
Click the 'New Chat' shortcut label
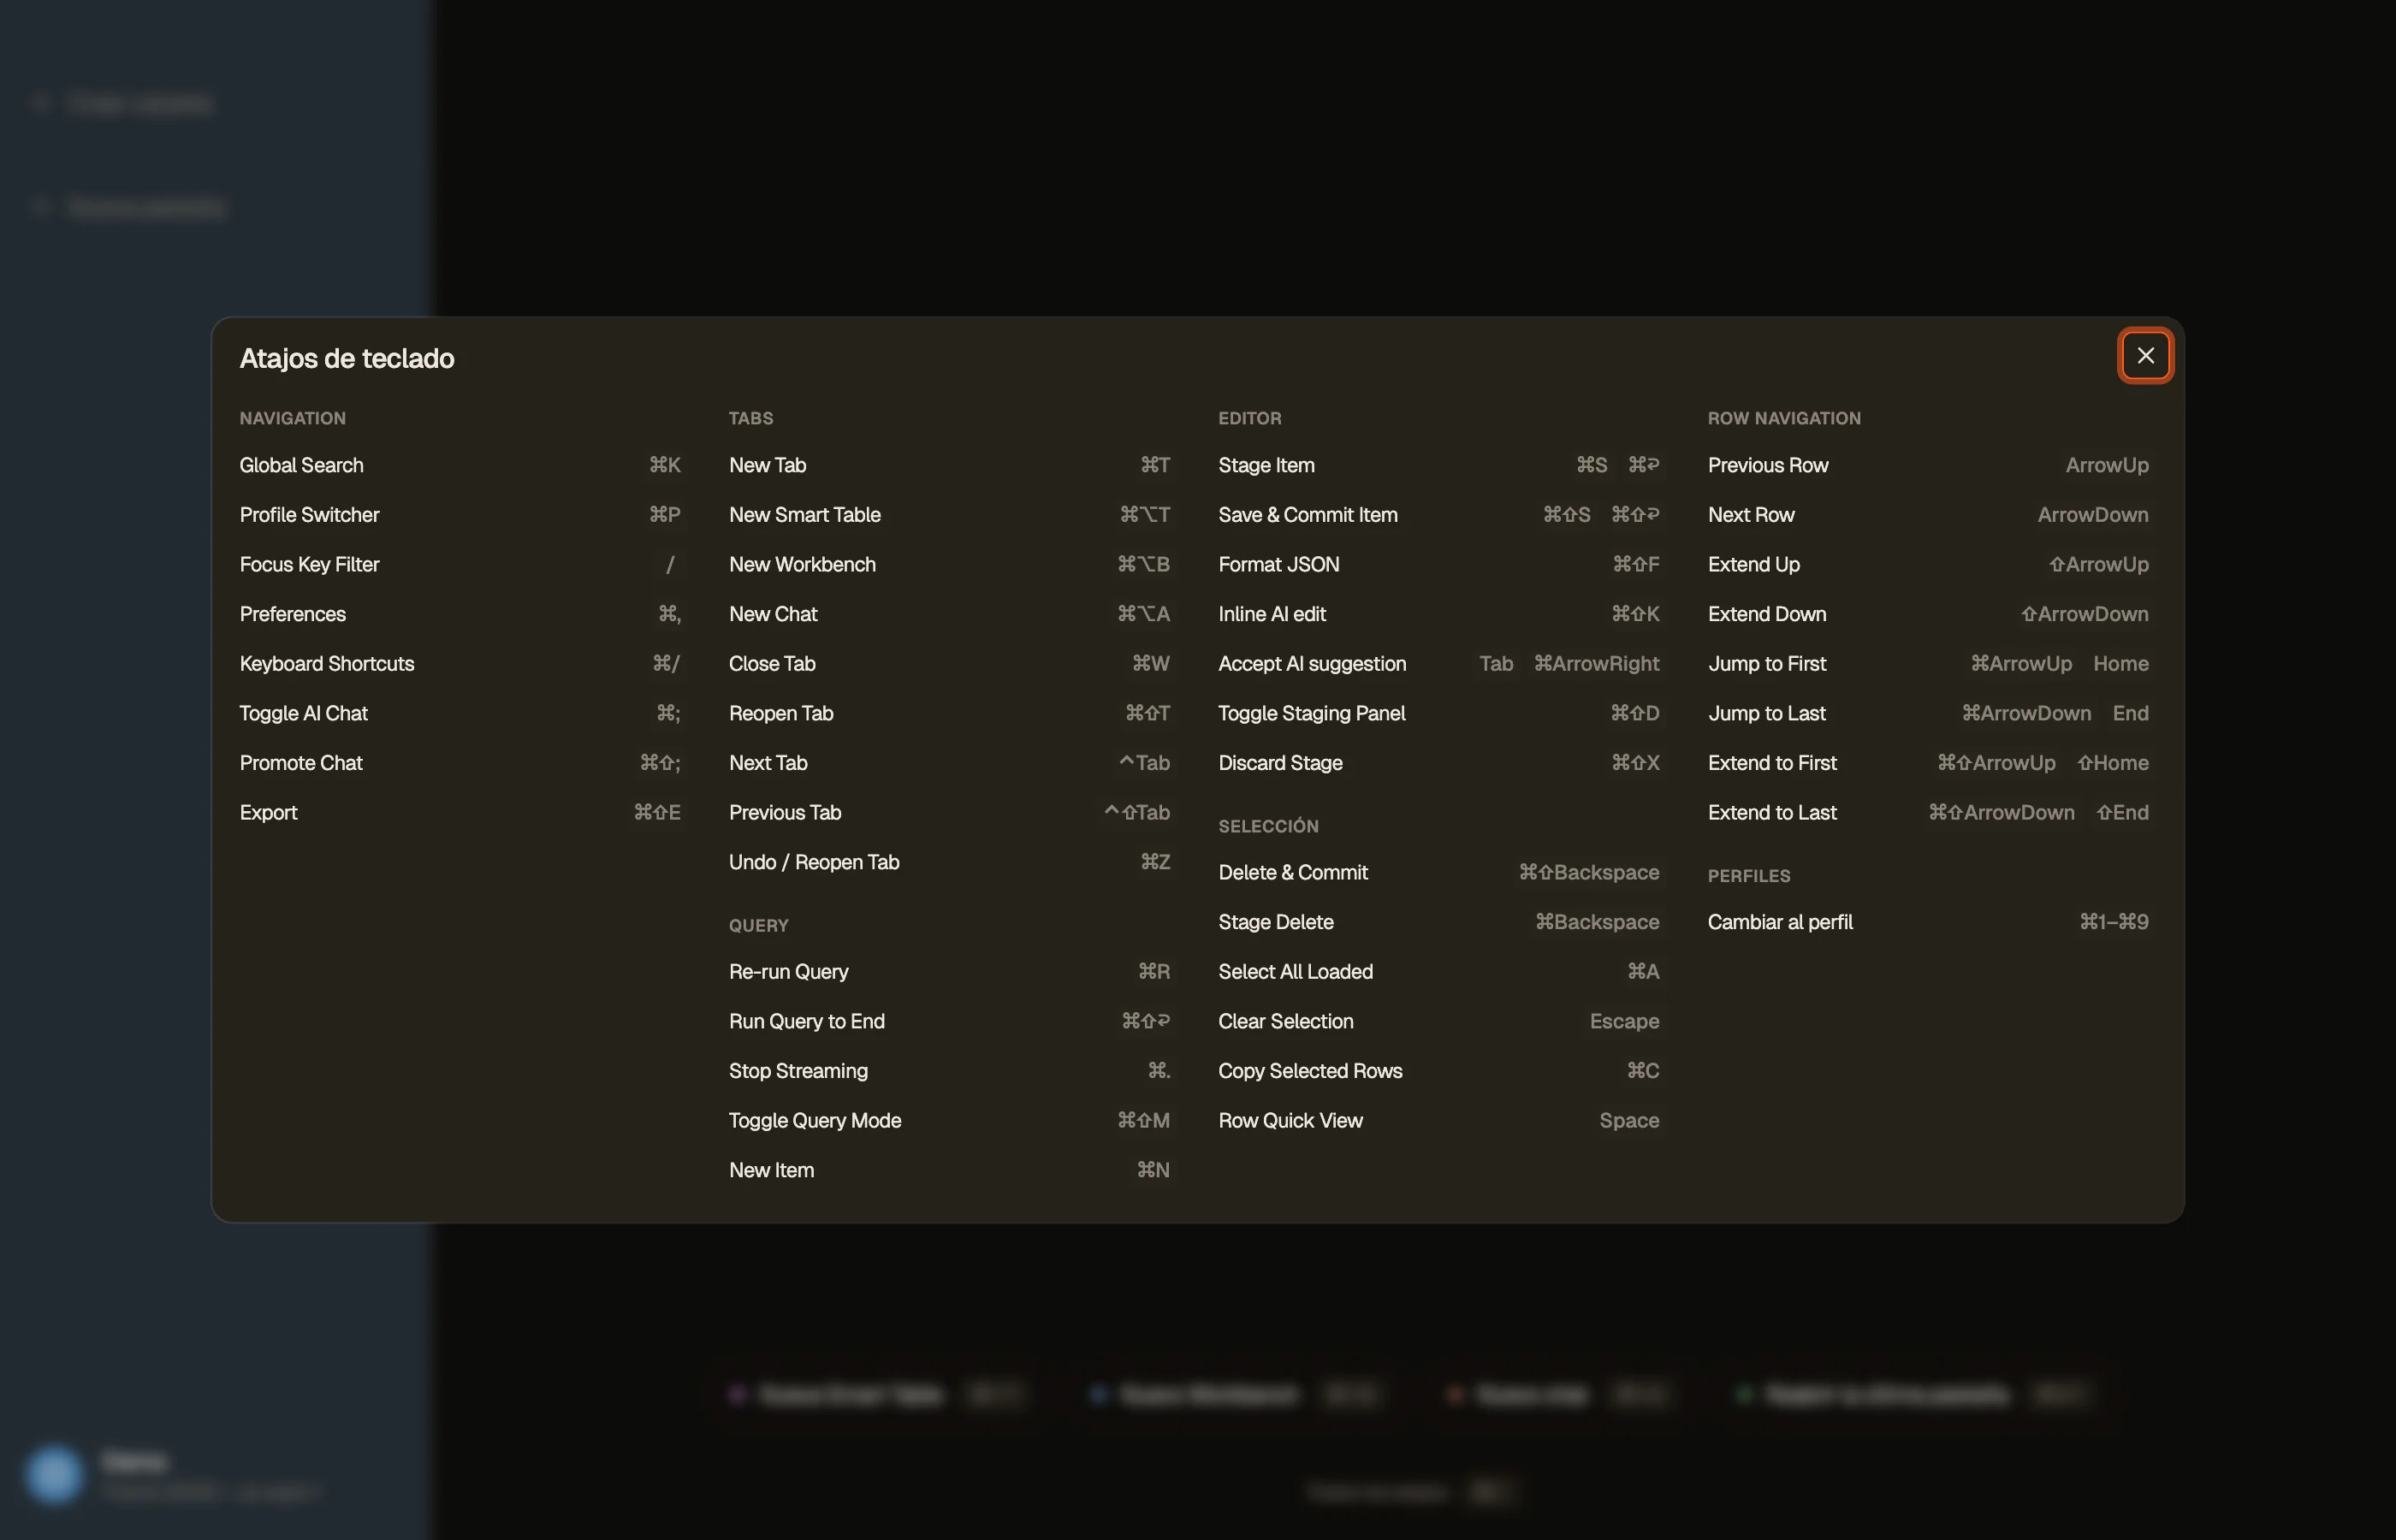772,614
